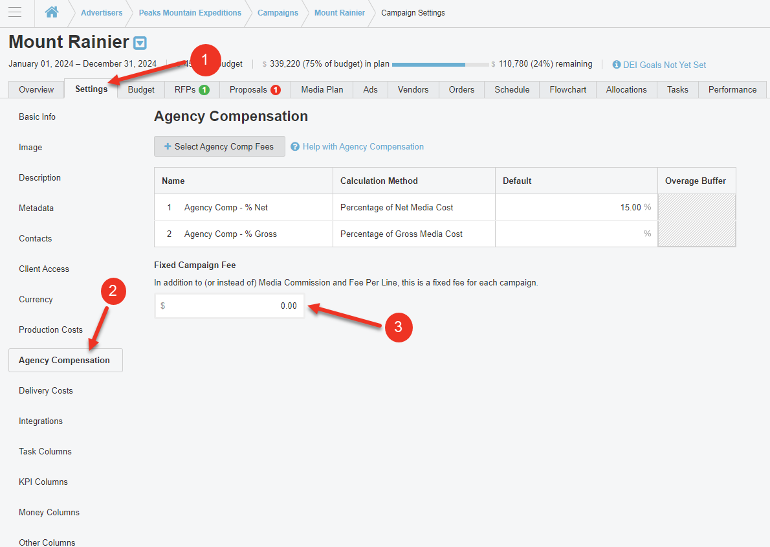Select Image settings in sidebar
Viewport: 770px width, 547px height.
[x=30, y=148]
